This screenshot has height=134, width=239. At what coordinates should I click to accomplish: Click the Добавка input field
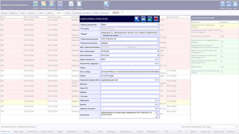(x=130, y=92)
